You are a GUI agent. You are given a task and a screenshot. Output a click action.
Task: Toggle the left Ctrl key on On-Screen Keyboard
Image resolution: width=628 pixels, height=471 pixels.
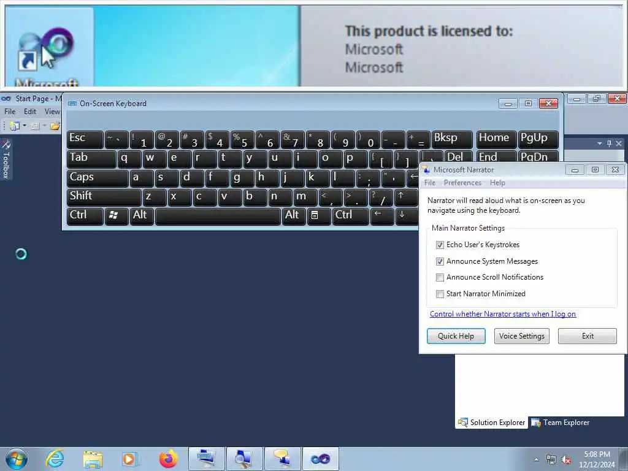85,216
